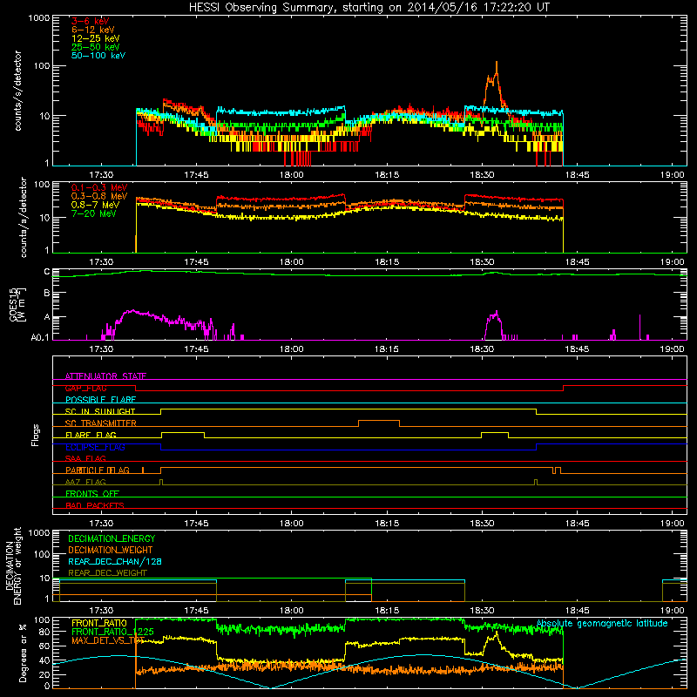Click the C level label in GOES panel
Screen dimensions: 697x697
tap(47, 272)
